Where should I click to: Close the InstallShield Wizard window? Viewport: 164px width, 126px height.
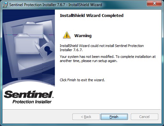[154, 3]
